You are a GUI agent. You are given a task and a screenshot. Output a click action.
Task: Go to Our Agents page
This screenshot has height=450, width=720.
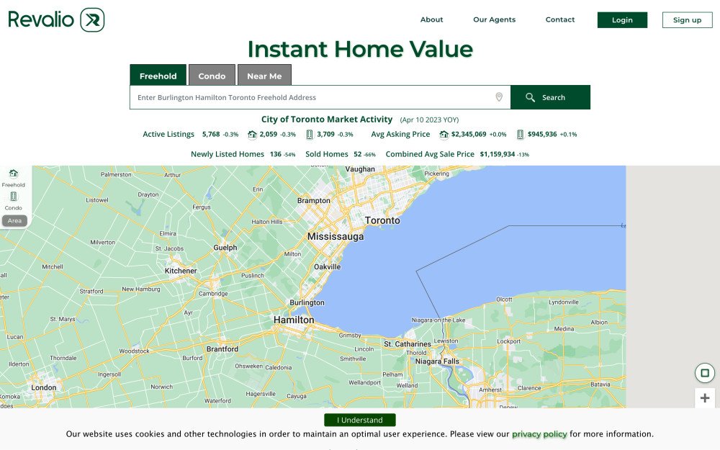pyautogui.click(x=494, y=20)
